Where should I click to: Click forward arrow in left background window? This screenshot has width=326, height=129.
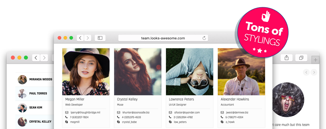[44, 58]
